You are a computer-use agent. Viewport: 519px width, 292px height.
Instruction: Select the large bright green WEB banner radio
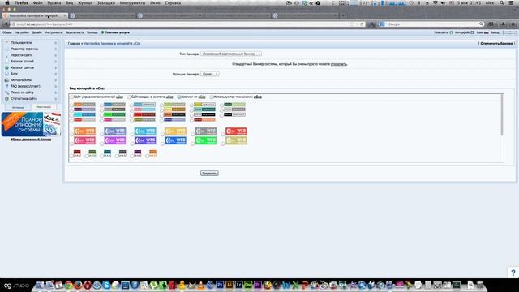[x=193, y=144]
